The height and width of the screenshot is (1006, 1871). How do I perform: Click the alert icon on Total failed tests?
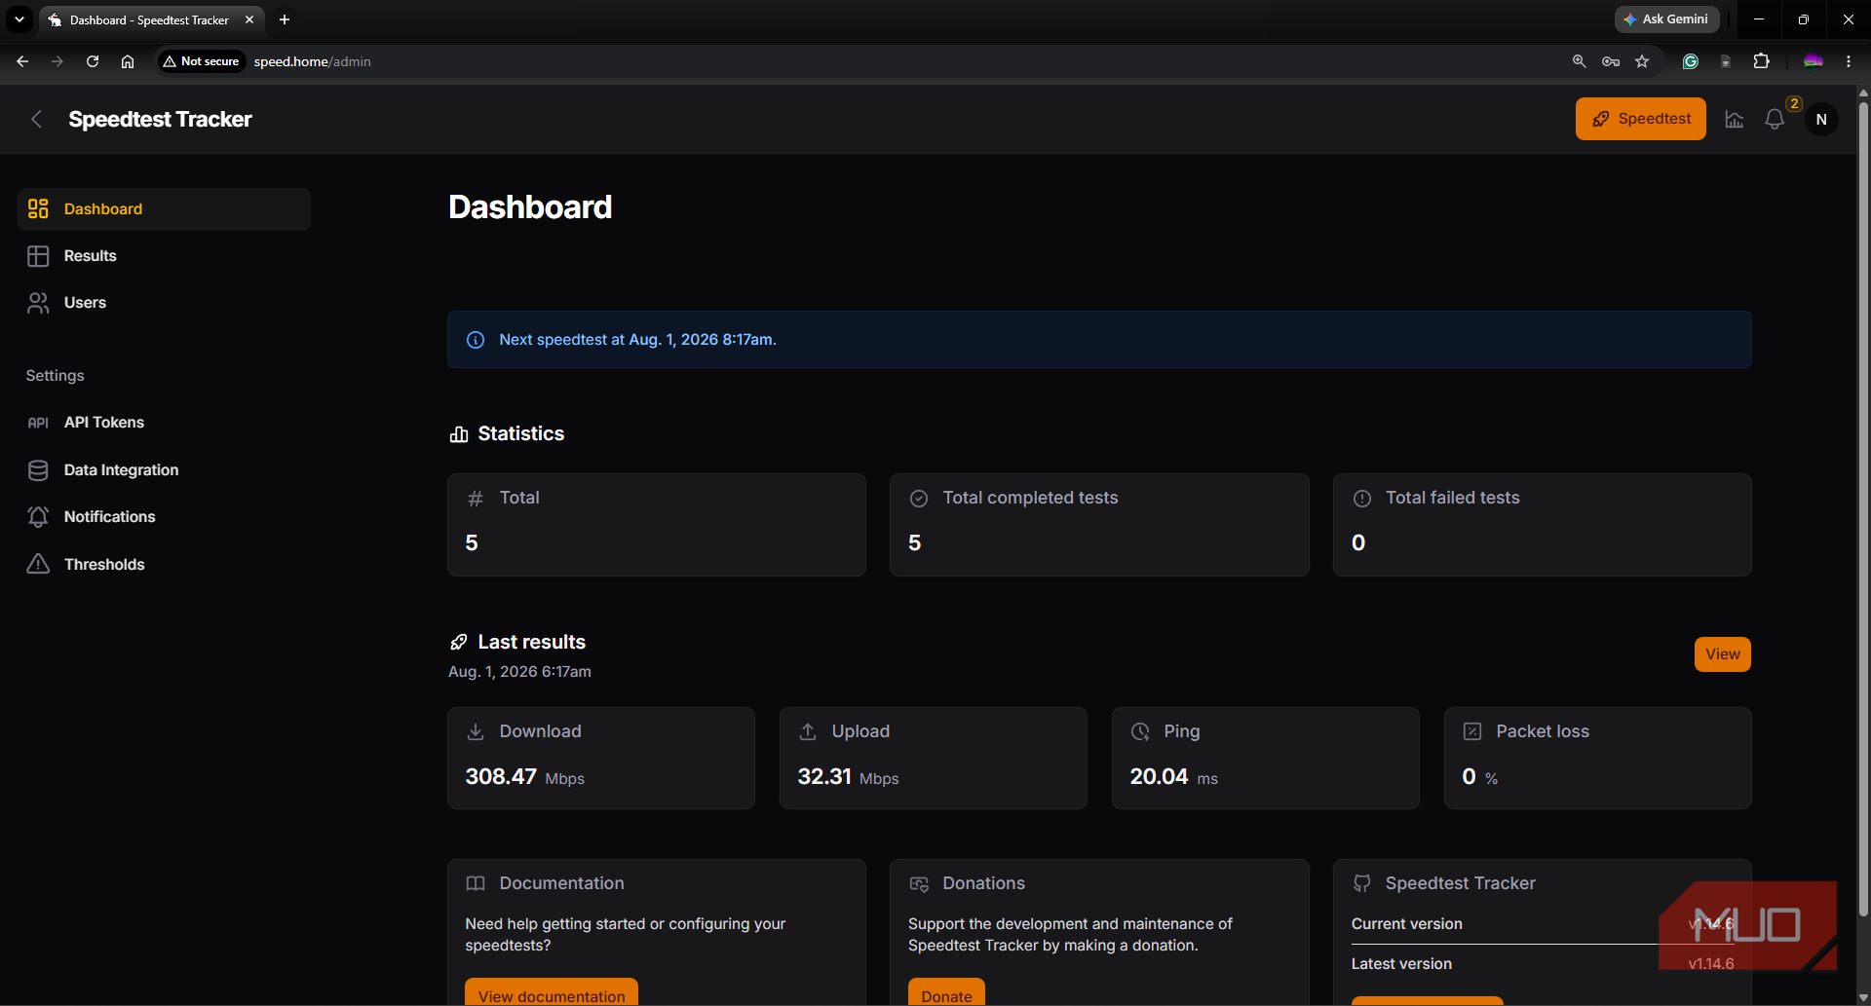[x=1362, y=499]
